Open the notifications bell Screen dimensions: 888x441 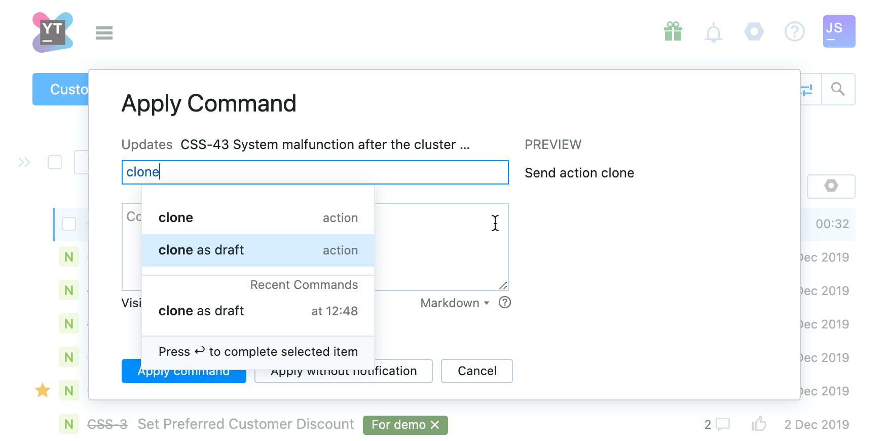click(x=713, y=33)
